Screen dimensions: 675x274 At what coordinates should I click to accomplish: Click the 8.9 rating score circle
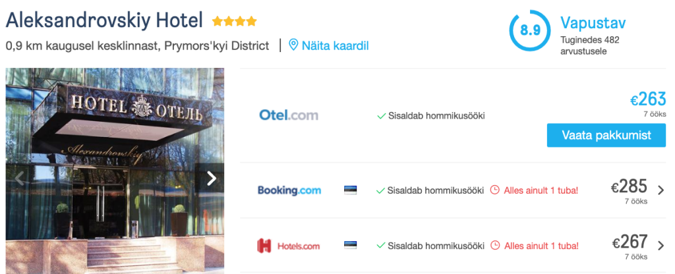click(530, 30)
